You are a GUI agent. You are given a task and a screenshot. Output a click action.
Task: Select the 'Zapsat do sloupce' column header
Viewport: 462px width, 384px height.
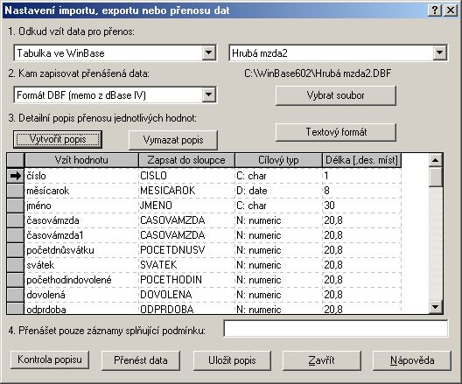click(186, 160)
